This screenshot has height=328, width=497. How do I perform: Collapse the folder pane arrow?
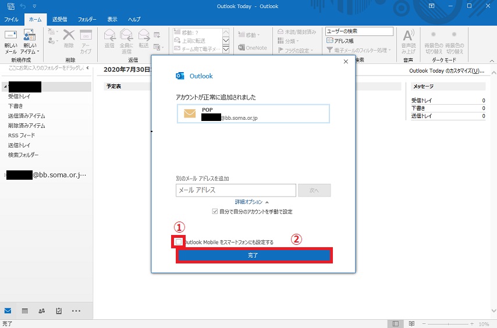(88, 68)
